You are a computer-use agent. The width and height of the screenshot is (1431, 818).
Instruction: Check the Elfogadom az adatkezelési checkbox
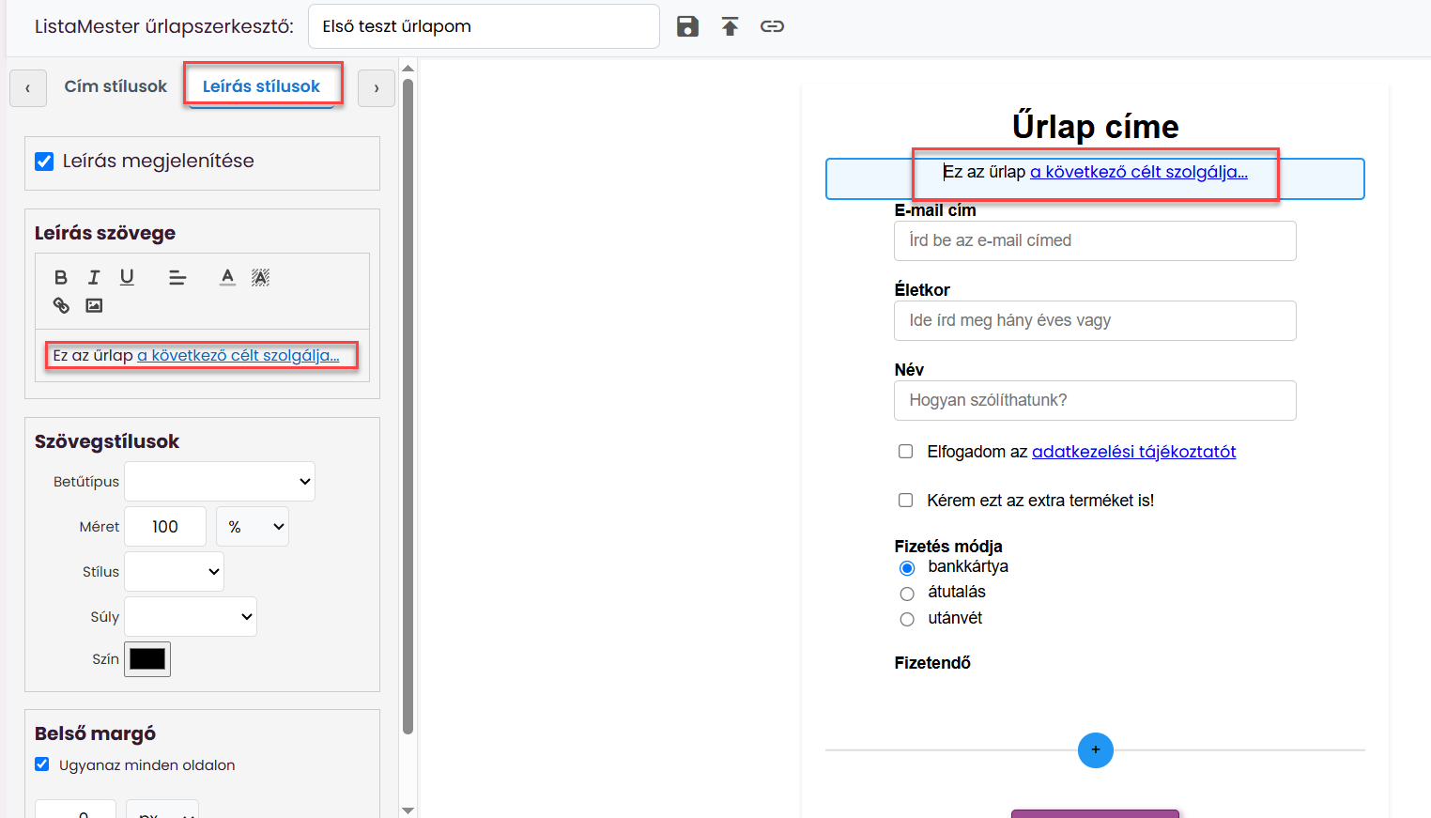point(905,452)
